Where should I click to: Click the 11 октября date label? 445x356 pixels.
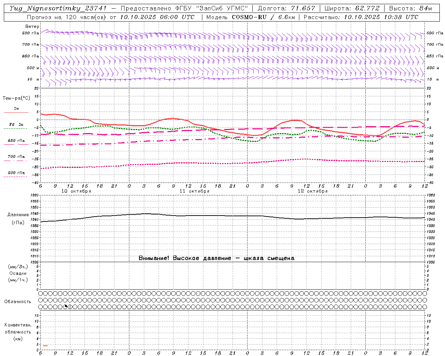coord(194,191)
